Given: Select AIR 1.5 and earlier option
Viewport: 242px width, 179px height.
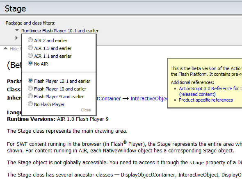Looking at the screenshot, I should pyautogui.click(x=30, y=48).
